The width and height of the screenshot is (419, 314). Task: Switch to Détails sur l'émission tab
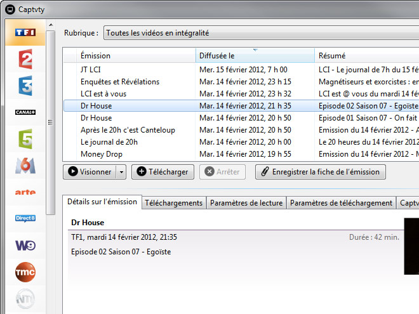102,202
